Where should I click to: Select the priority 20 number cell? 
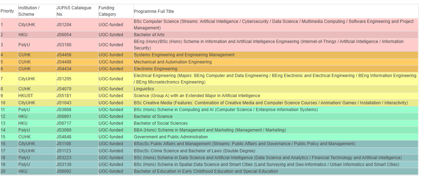pyautogui.click(x=3, y=171)
